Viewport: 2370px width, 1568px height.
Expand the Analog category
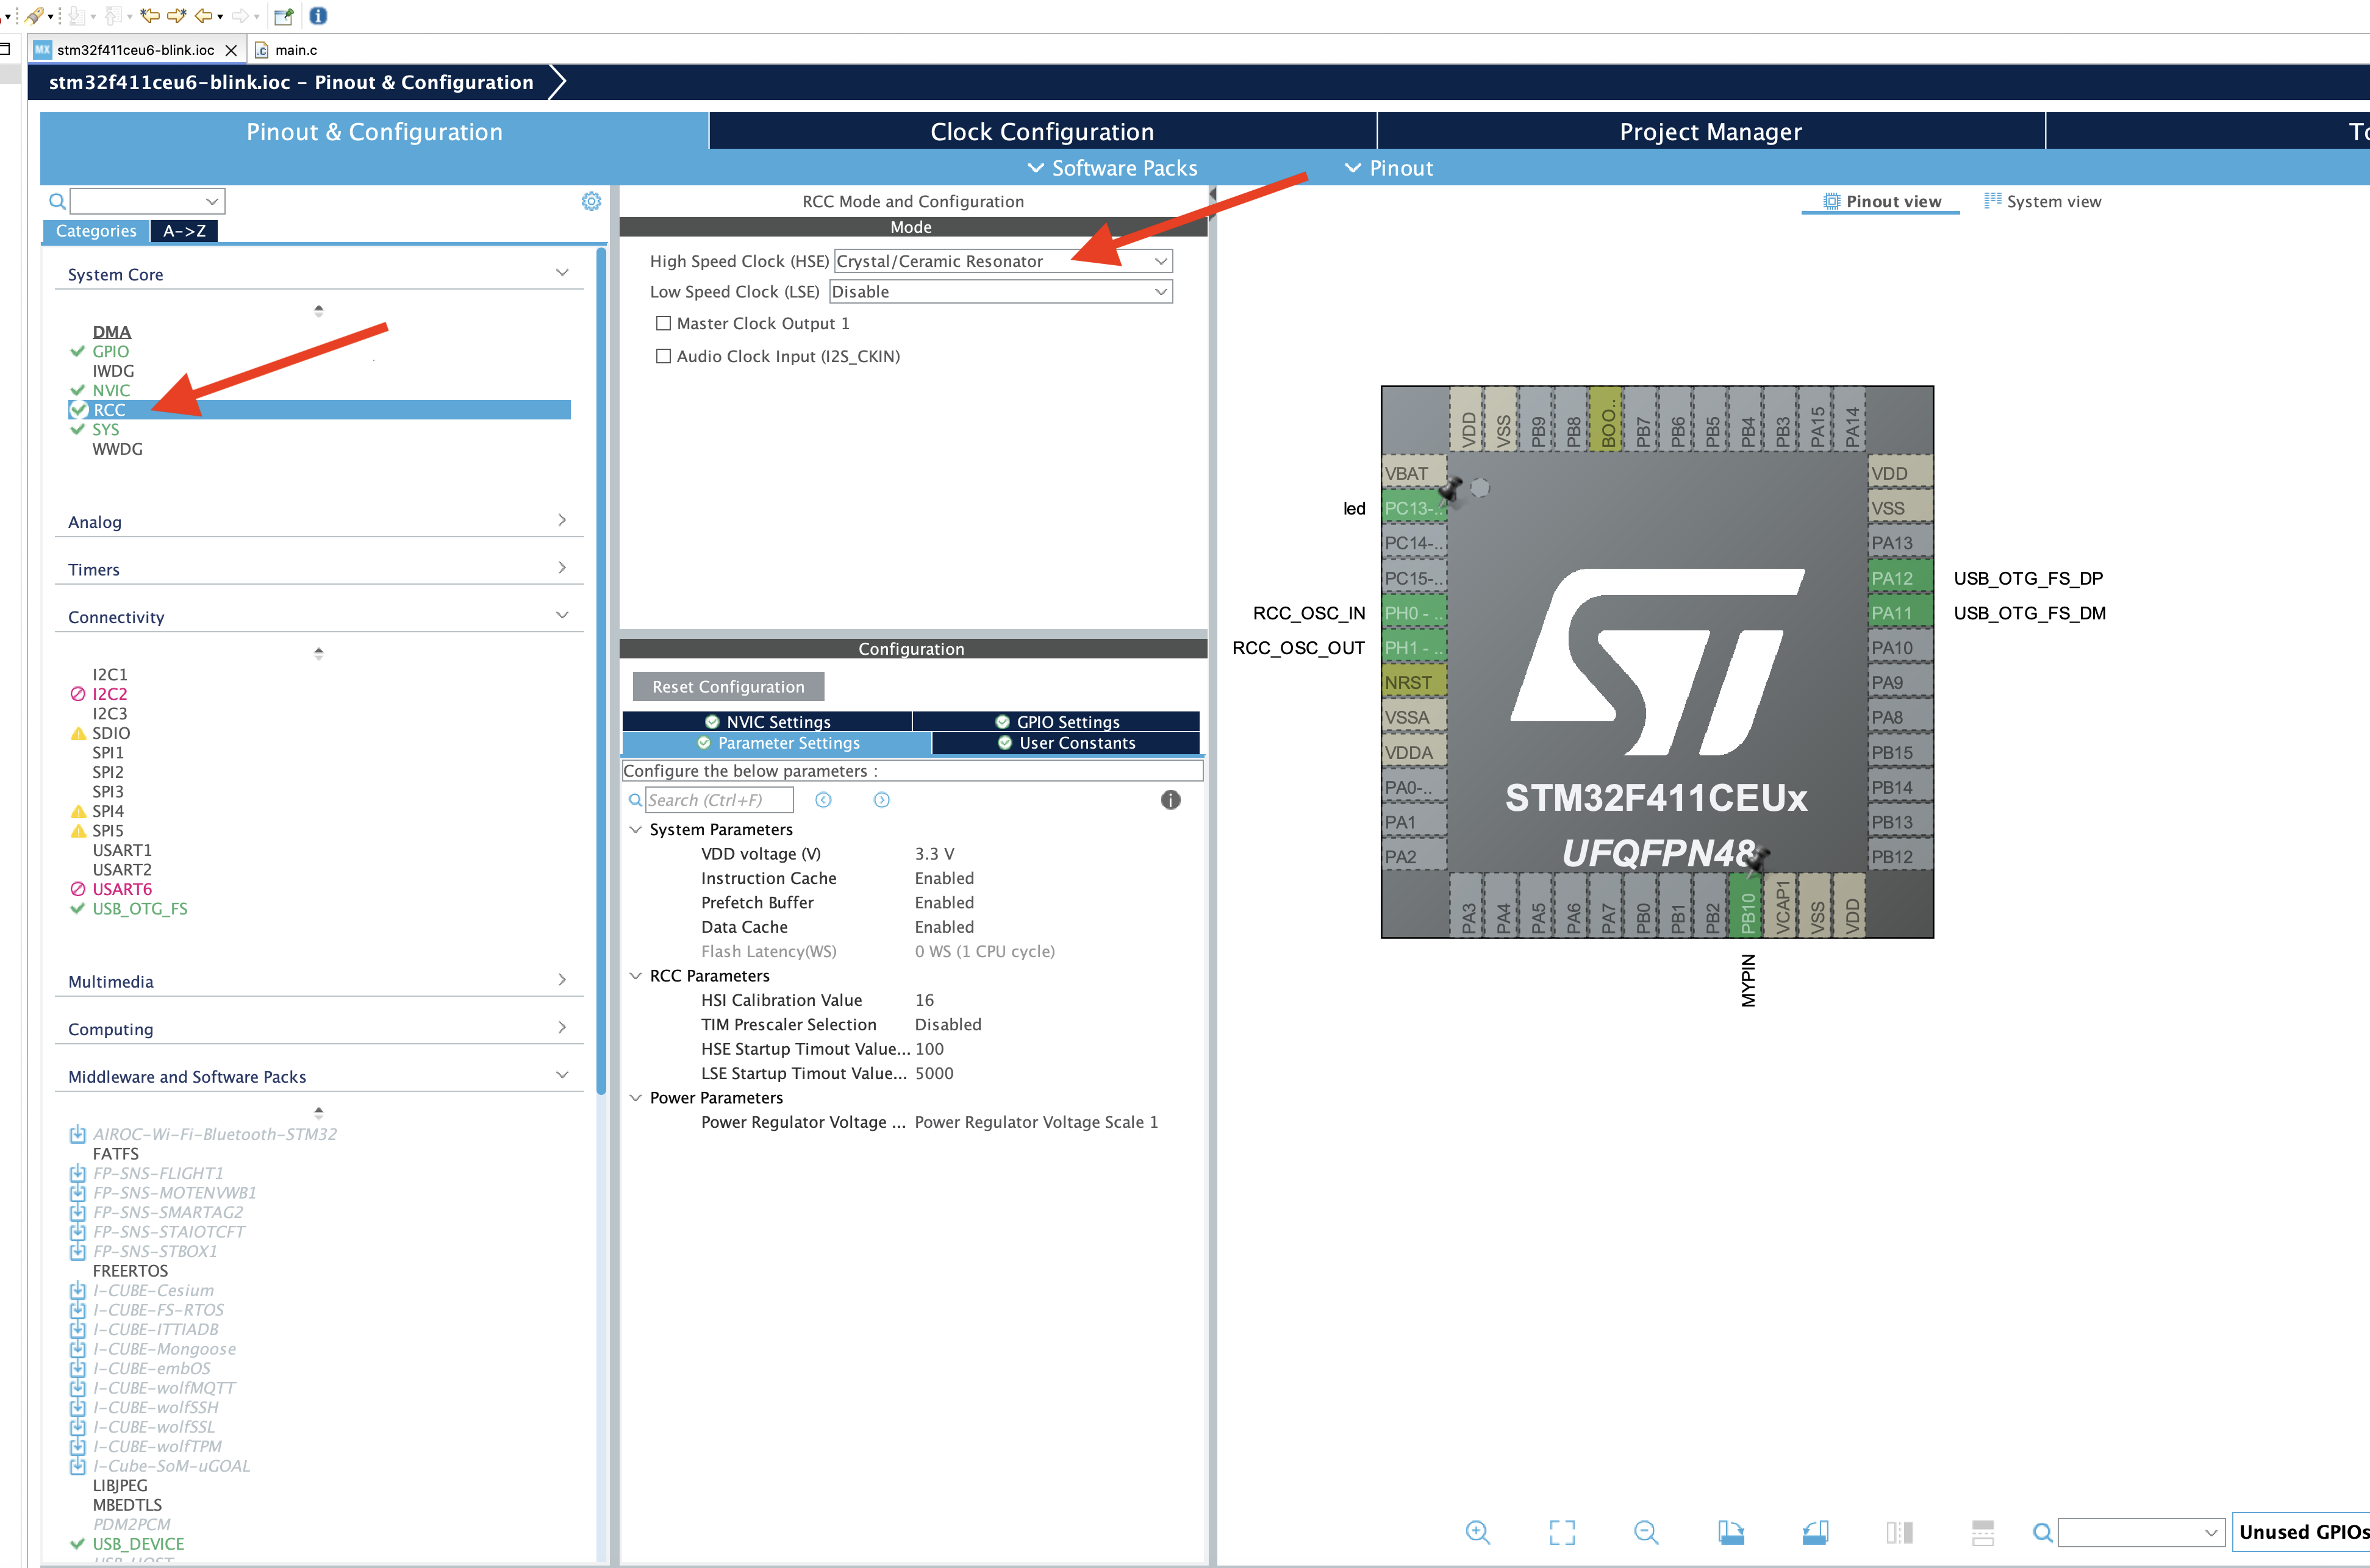coord(562,520)
